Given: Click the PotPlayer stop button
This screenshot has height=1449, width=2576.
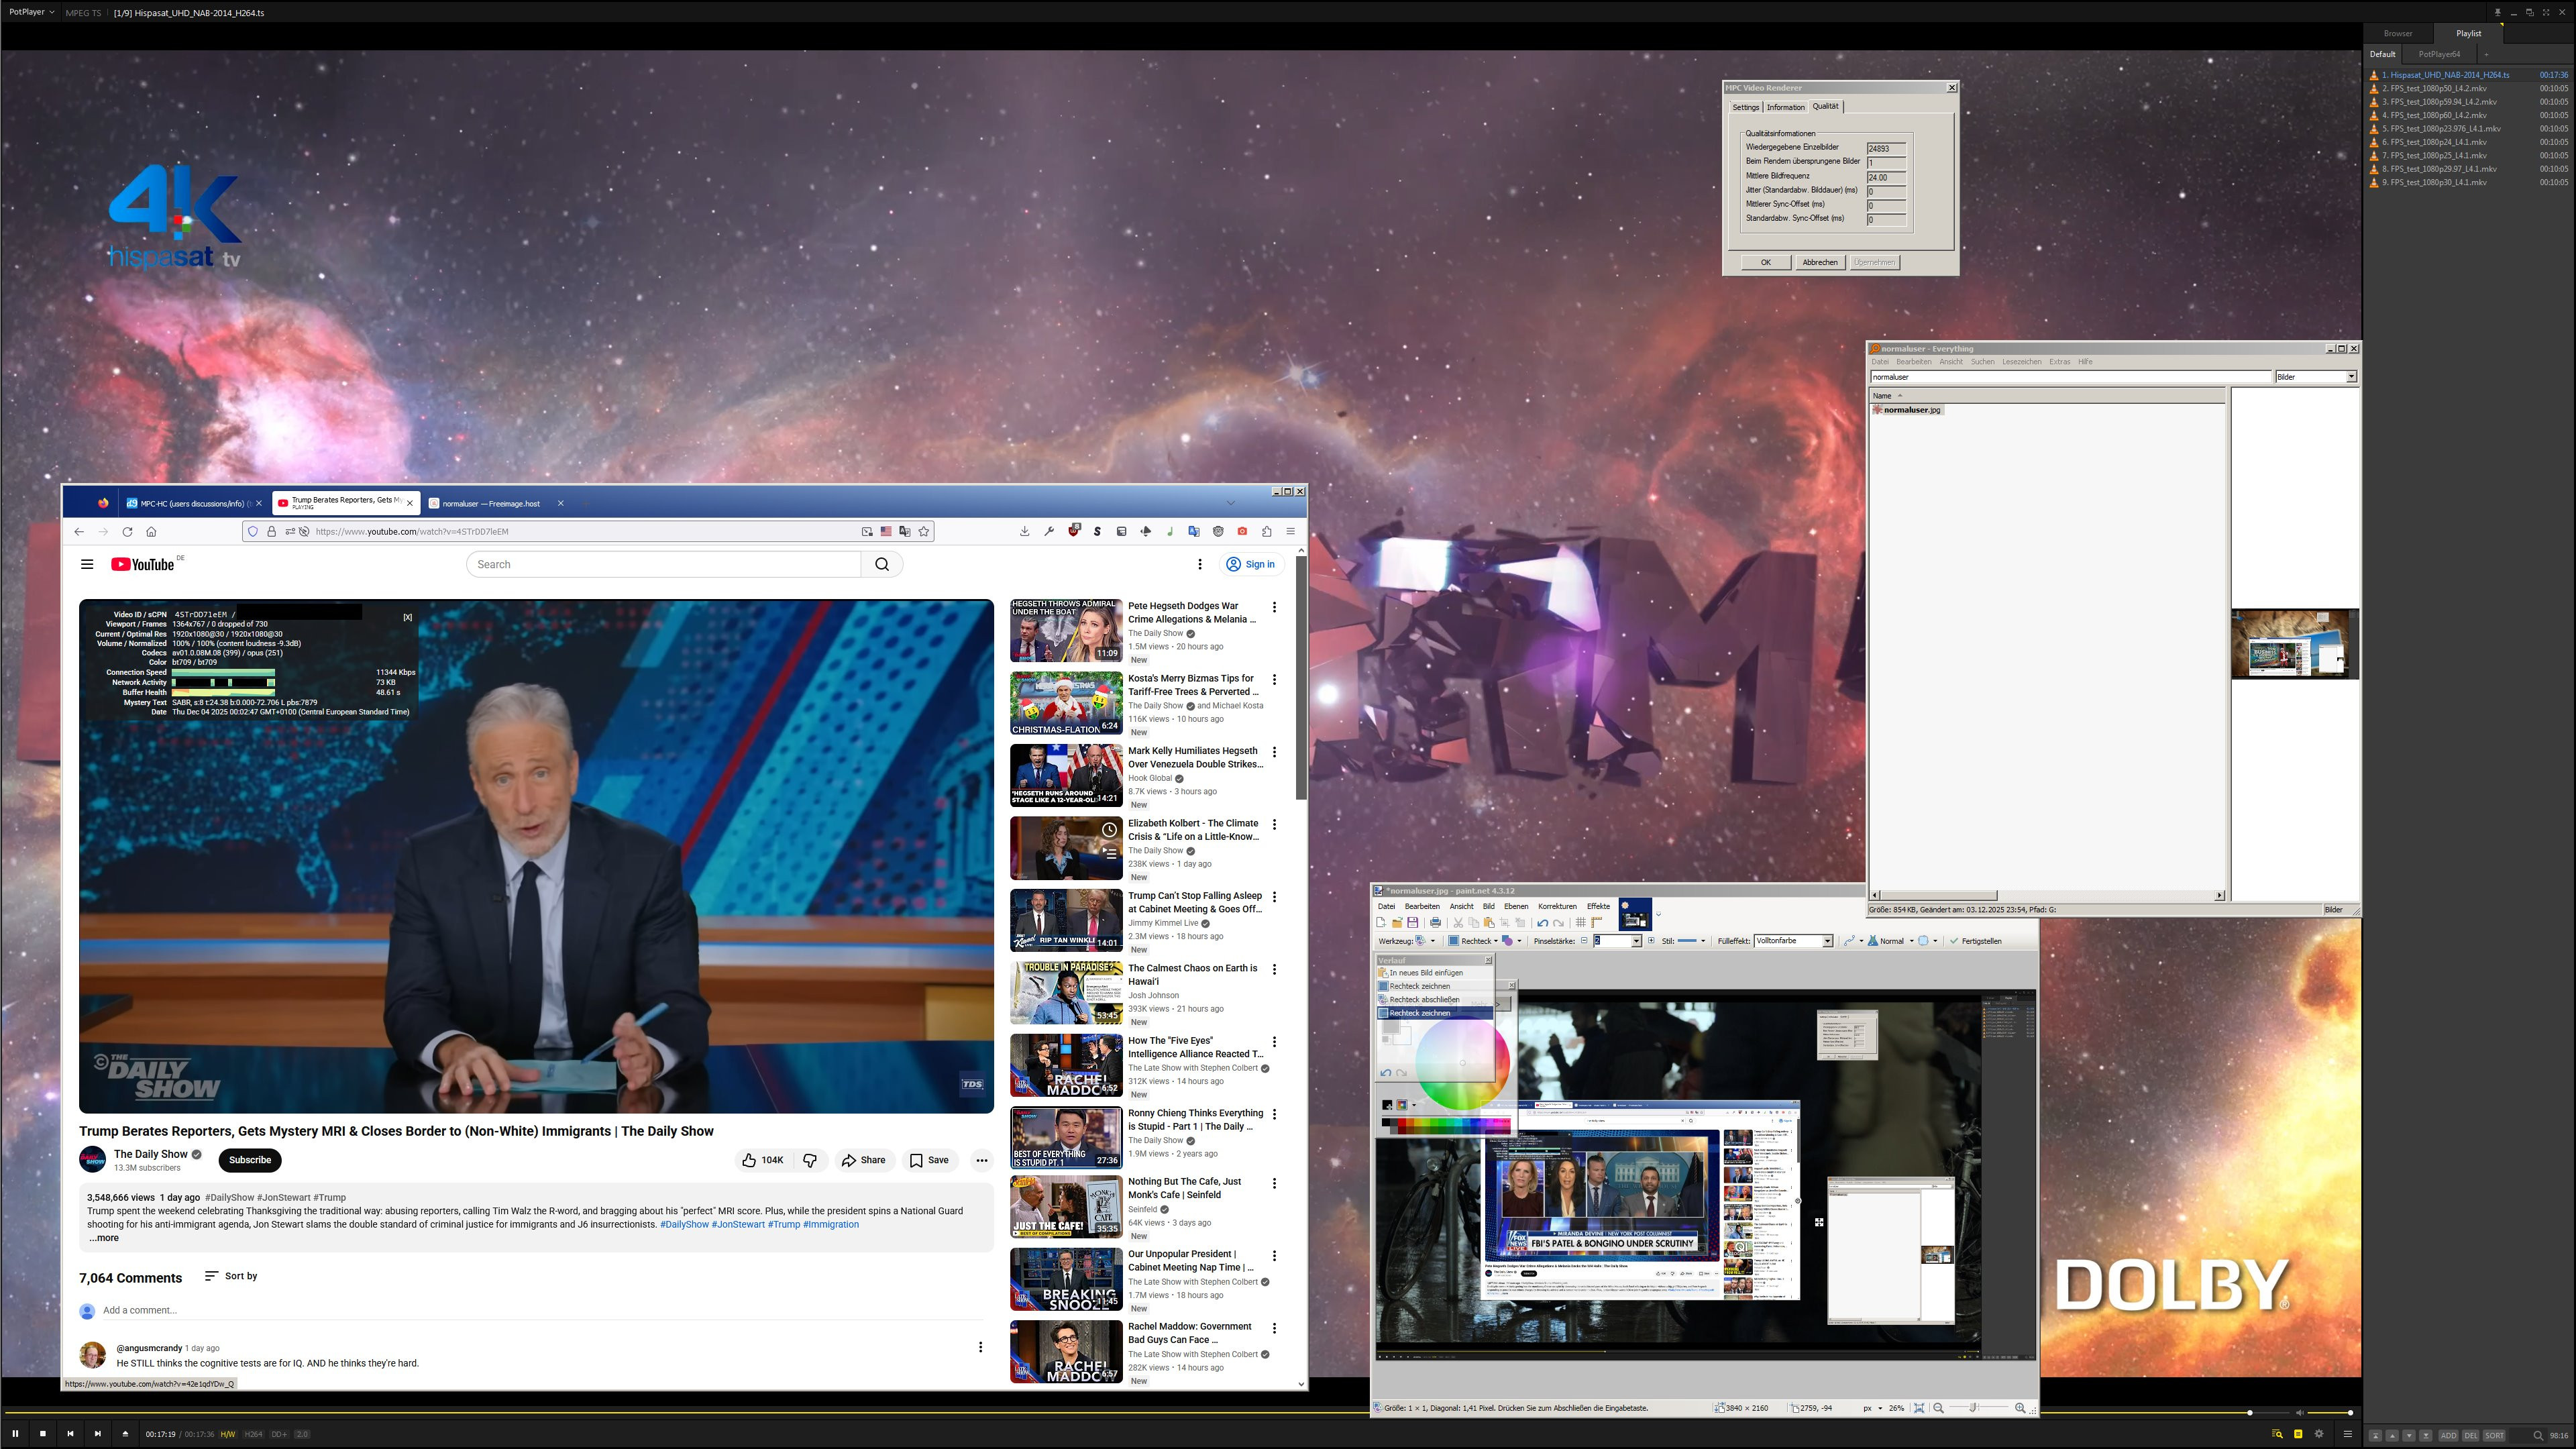Looking at the screenshot, I should (43, 1434).
